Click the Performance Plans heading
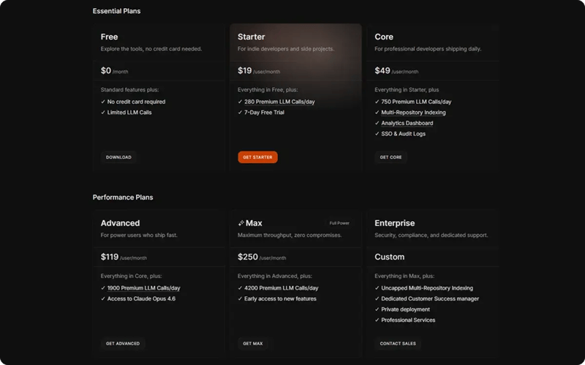This screenshot has width=585, height=365. coord(123,197)
